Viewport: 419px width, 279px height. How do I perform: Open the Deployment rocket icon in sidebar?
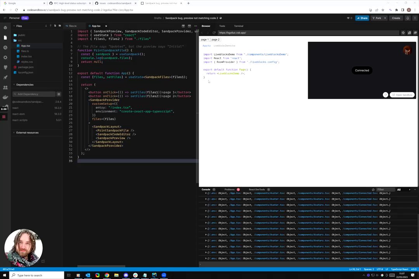5,77
